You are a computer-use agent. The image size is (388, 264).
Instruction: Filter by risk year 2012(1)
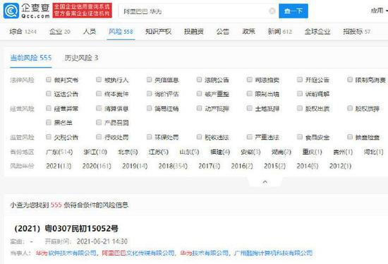(340, 166)
